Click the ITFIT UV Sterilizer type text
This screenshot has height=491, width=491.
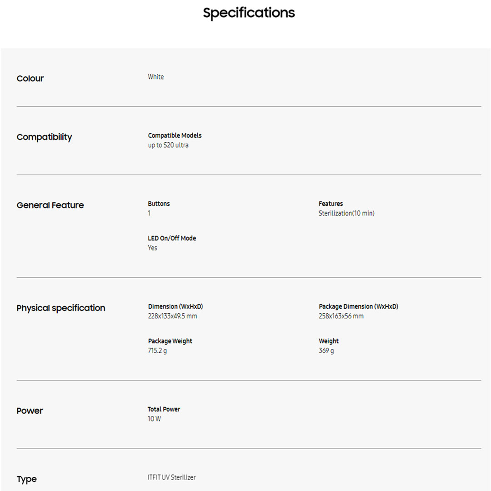[x=172, y=477]
